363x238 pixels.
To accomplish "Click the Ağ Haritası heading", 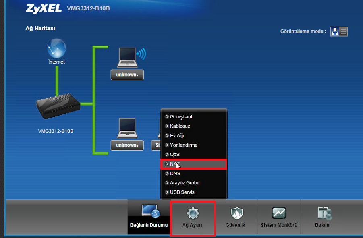I will click(x=40, y=29).
